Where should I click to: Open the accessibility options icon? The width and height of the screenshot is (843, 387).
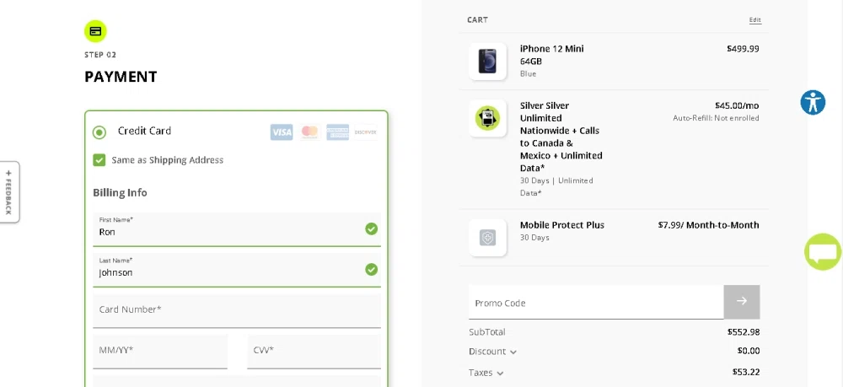(813, 102)
